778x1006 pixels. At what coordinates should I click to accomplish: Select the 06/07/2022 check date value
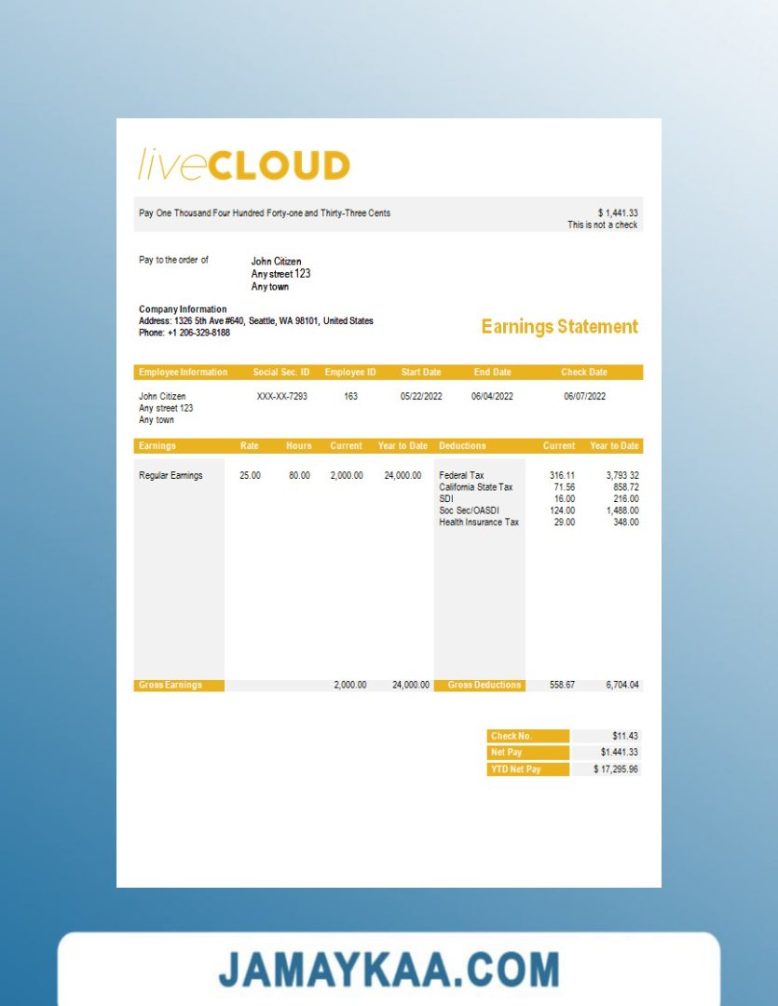coord(584,397)
